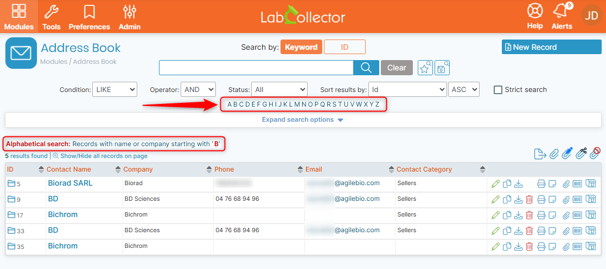Open the Status All dropdown
This screenshot has height=269, width=606.
(279, 89)
